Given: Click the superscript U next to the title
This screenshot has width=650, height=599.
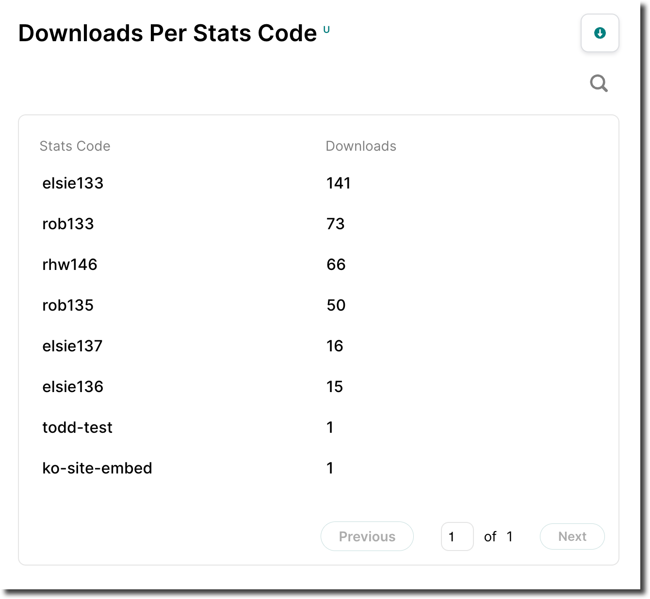Looking at the screenshot, I should [327, 30].
